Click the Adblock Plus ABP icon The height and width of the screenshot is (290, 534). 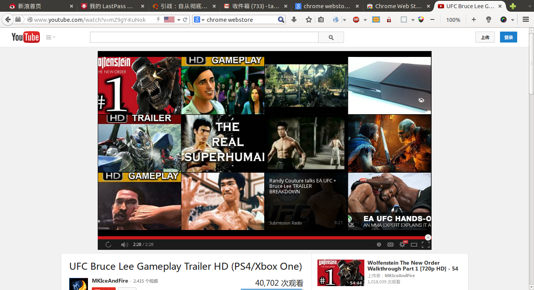click(356, 19)
